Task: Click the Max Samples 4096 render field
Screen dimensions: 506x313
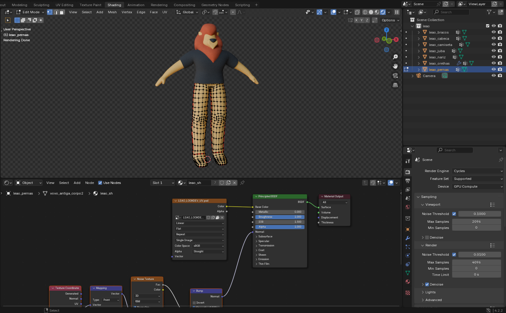Action: pyautogui.click(x=476, y=262)
